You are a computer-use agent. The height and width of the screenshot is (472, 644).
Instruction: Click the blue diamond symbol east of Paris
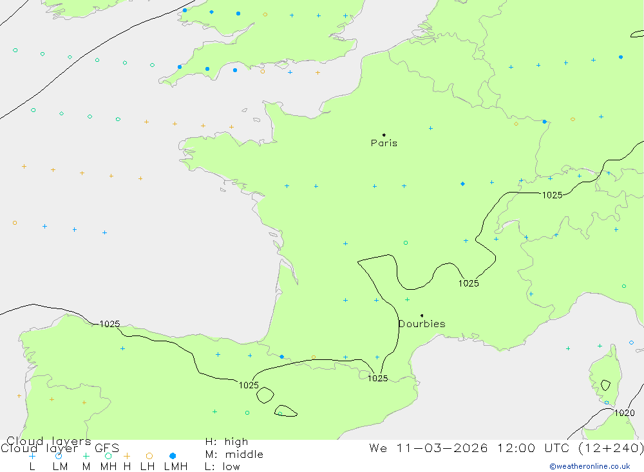coord(463,184)
